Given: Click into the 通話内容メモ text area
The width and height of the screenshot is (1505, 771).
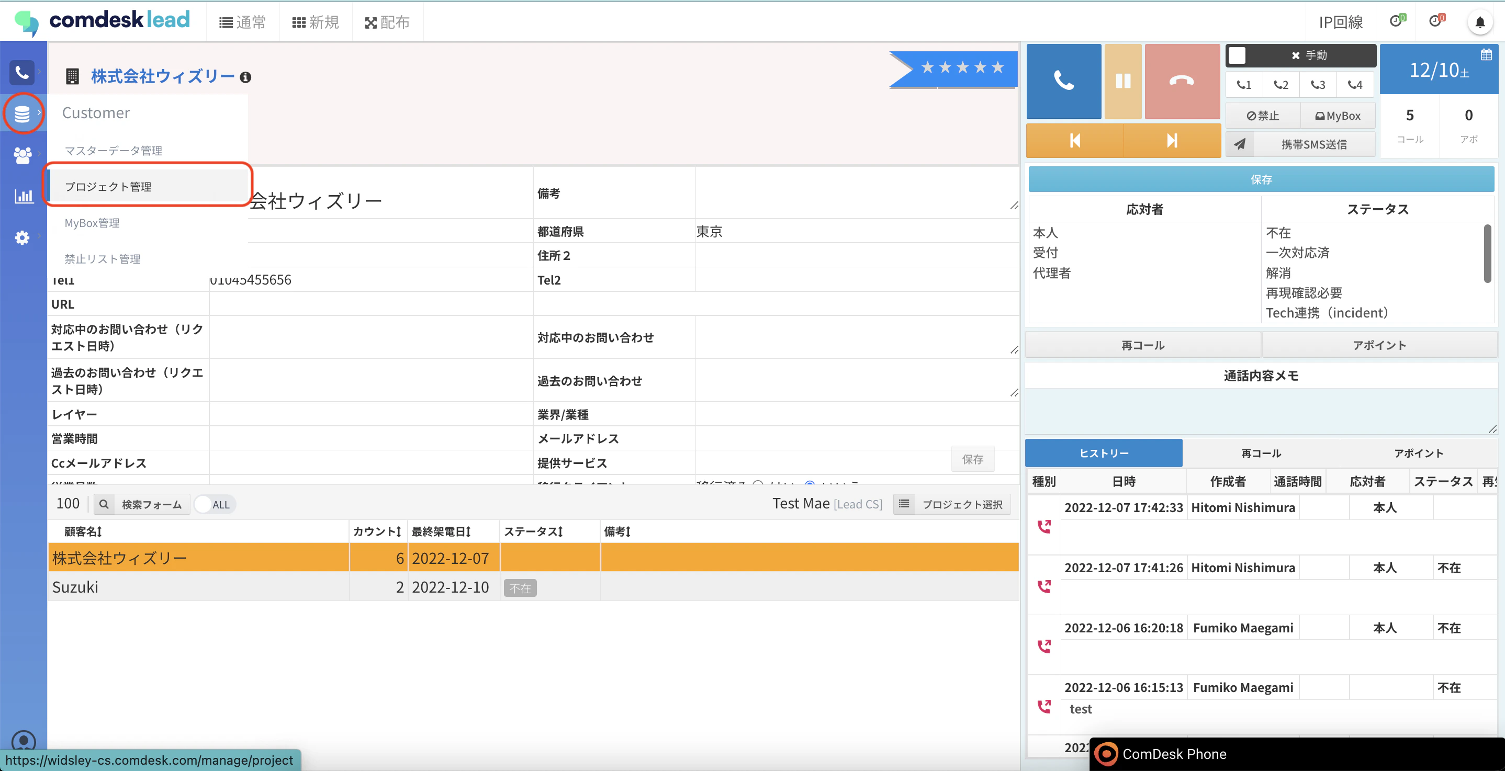Looking at the screenshot, I should coord(1261,411).
